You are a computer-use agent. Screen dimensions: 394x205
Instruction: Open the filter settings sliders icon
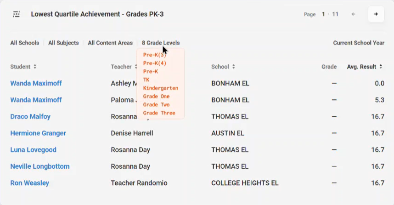tap(17, 14)
